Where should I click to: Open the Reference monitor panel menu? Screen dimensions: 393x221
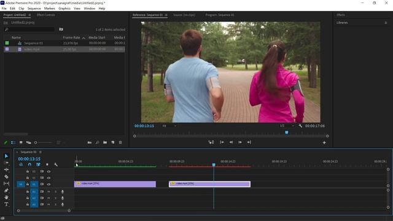[166, 15]
